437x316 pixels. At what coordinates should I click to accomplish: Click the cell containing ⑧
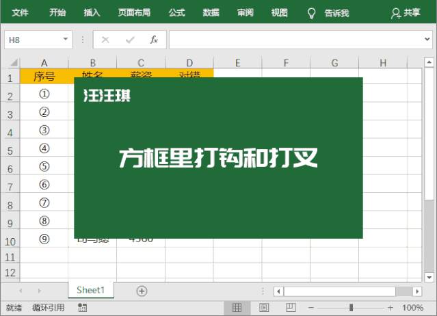coord(44,221)
